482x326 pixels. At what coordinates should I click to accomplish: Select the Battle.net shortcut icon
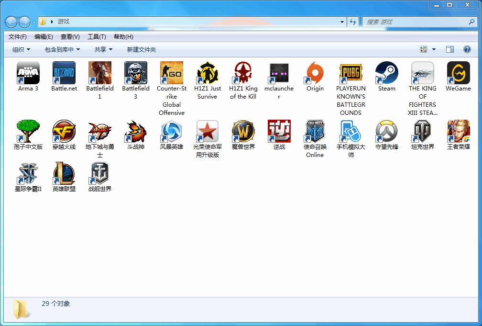pyautogui.click(x=64, y=73)
